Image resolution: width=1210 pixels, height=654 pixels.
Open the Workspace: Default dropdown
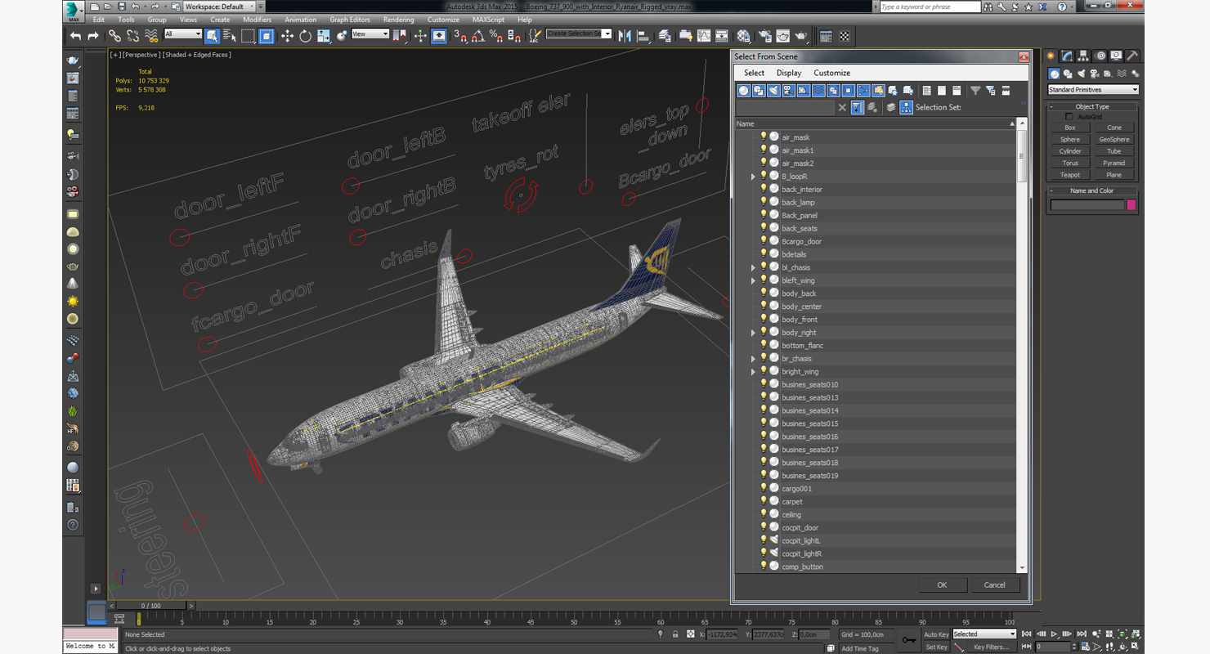219,7
